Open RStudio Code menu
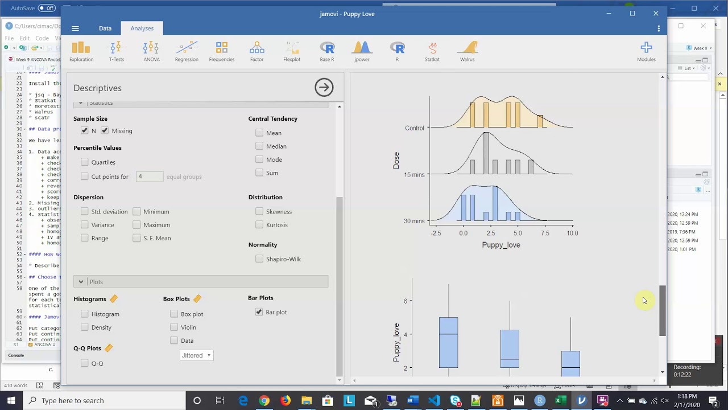Viewport: 728px width, 410px height. (42, 38)
